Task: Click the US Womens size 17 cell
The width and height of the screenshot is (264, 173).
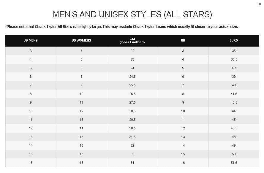Action: tap(81, 154)
